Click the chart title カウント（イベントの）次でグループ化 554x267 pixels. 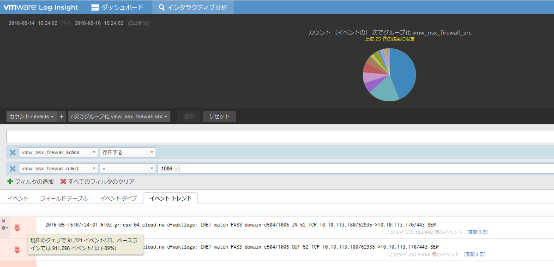pyautogui.click(x=390, y=33)
